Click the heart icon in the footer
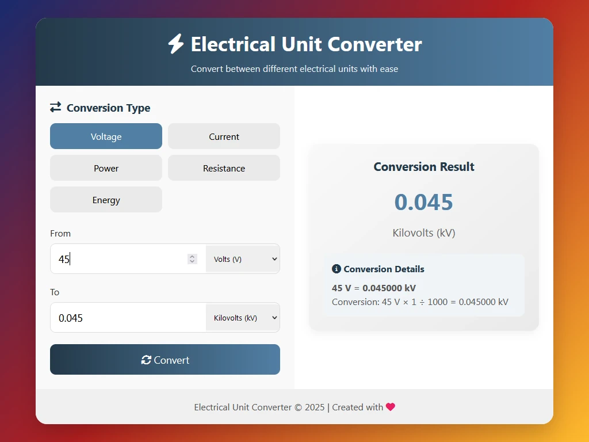This screenshot has width=589, height=442. click(x=391, y=407)
